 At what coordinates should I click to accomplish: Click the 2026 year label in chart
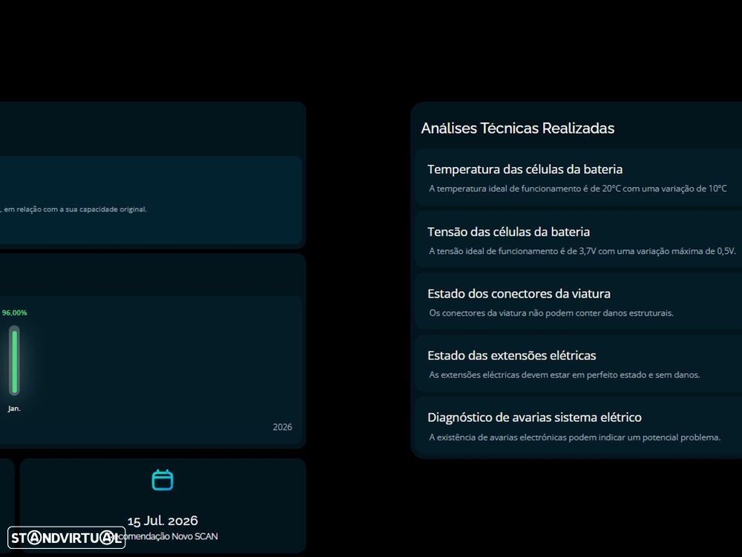[283, 427]
